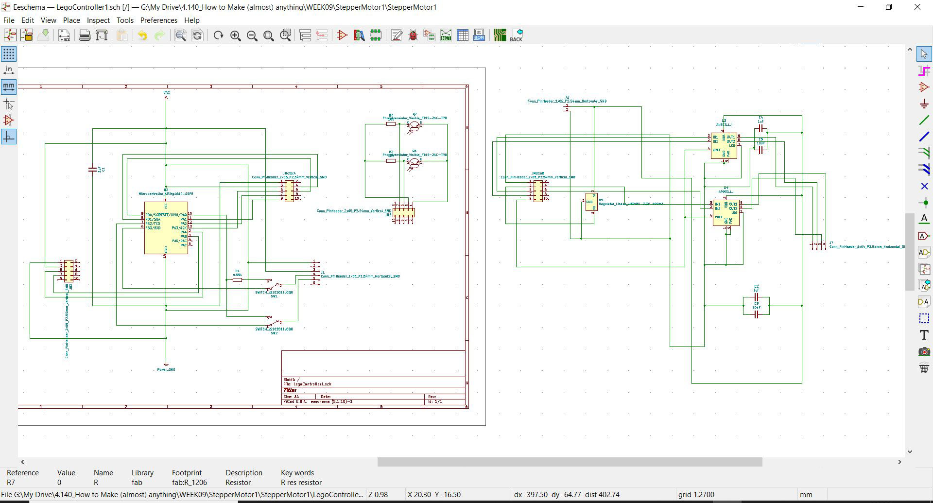Click the Zoom out icon
Image resolution: width=933 pixels, height=503 pixels.
252,35
